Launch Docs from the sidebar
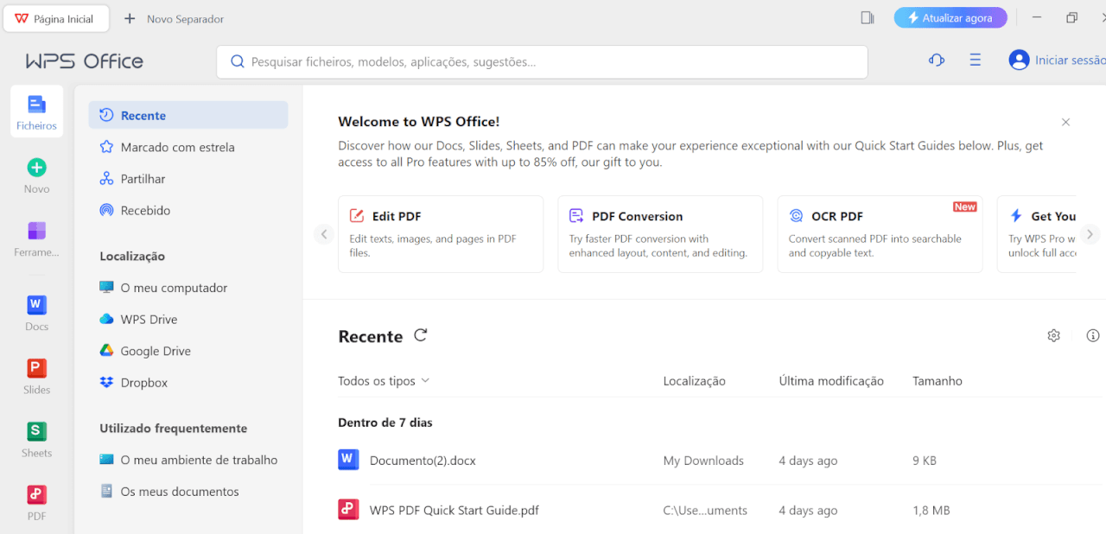This screenshot has width=1106, height=534. (x=36, y=312)
